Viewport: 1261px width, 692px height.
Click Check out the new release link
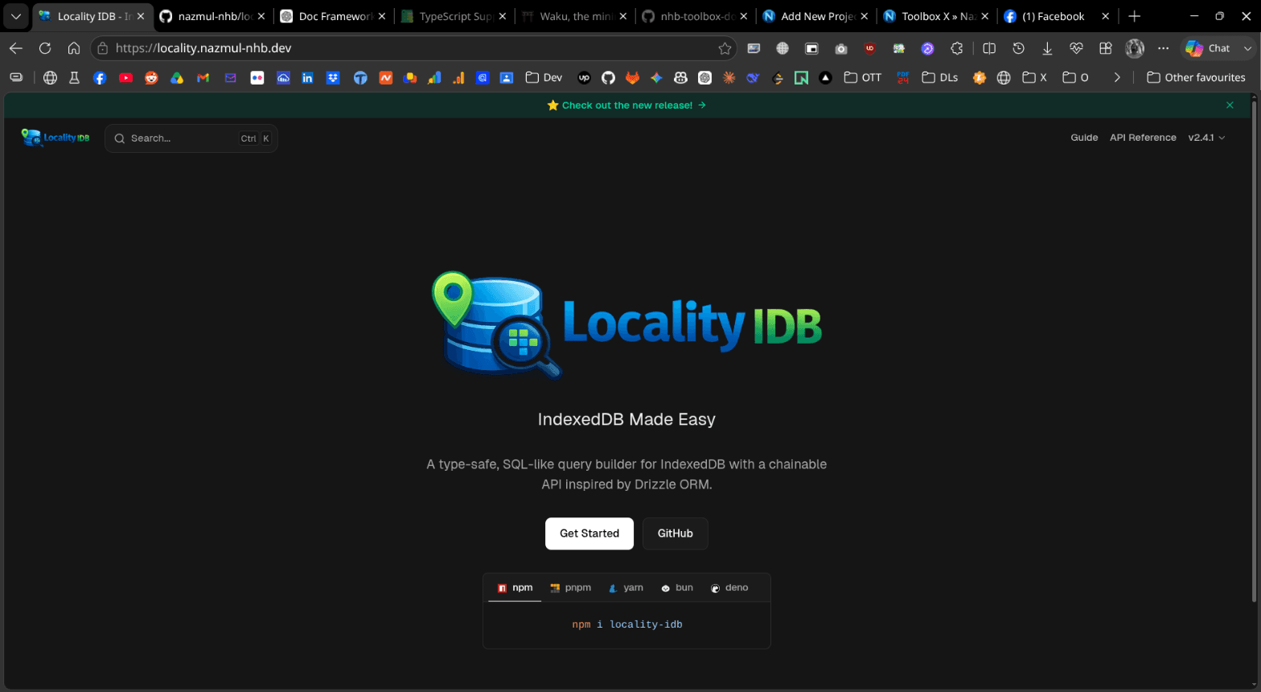coord(626,105)
